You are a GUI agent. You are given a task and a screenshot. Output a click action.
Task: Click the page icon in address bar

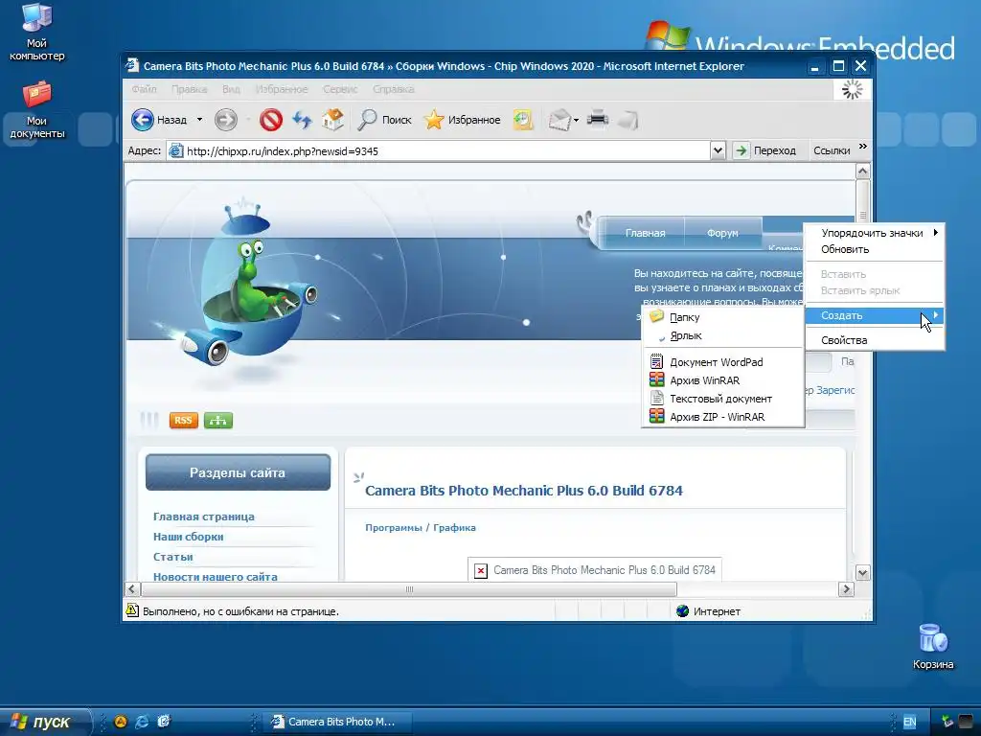pos(176,150)
